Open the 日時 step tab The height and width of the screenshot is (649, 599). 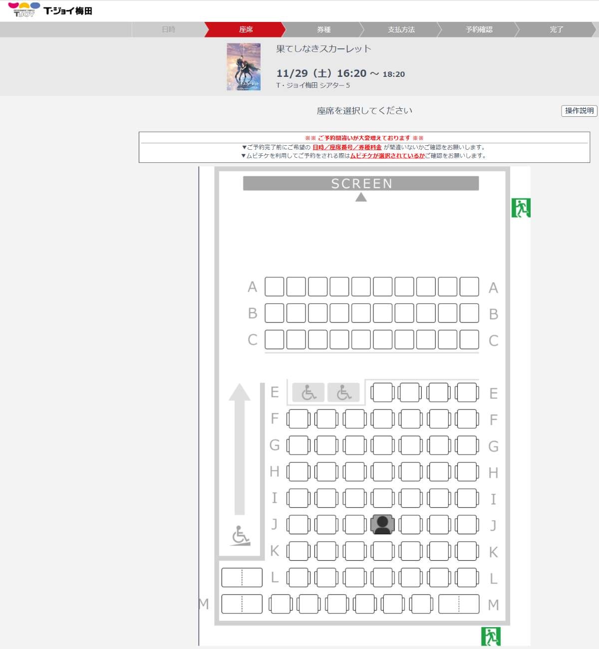[x=169, y=29]
